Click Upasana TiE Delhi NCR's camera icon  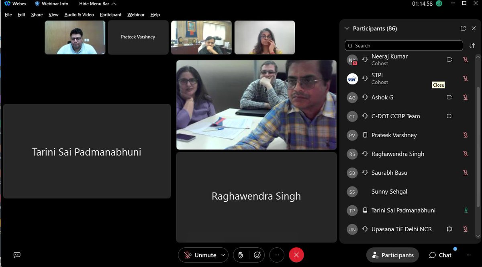449,229
